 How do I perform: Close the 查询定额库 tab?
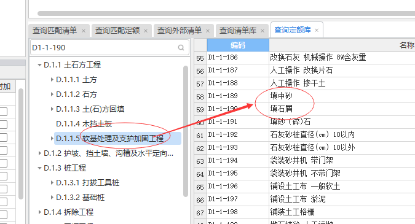pos(317,30)
